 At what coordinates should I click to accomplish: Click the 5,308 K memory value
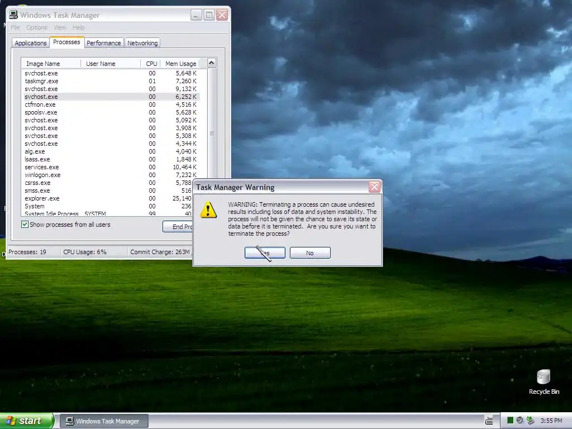[x=186, y=136]
